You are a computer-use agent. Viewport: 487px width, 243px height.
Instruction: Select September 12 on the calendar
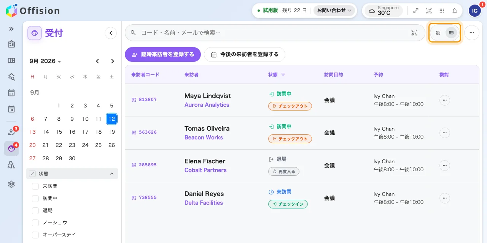pyautogui.click(x=111, y=119)
